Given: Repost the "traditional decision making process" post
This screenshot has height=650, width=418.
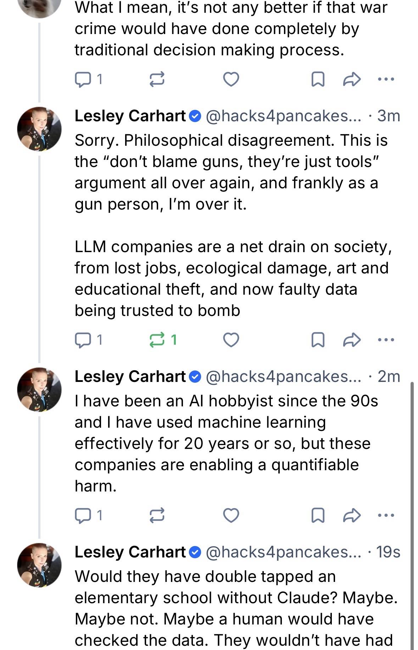Looking at the screenshot, I should [157, 79].
